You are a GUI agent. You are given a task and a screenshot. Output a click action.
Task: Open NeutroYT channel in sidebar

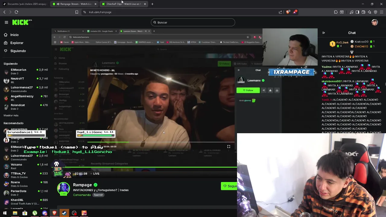coord(26,80)
